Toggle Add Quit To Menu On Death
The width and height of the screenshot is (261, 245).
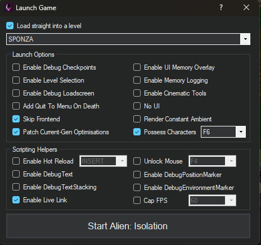[16, 106]
